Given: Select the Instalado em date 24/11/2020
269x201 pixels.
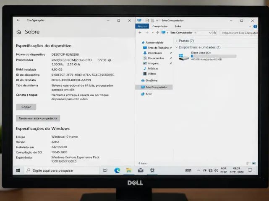Looking at the screenshot, I should point(59,147).
